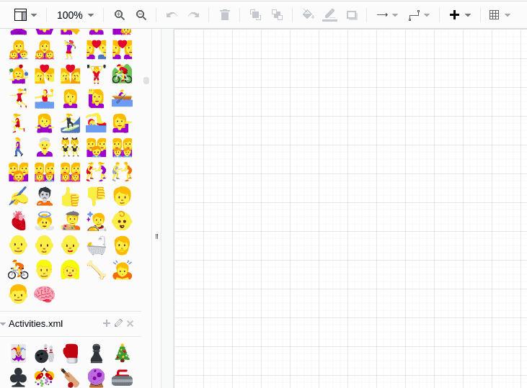Screen dimensions: 527x388
Task: Select the thumbs up emoji shape
Action: coord(70,197)
